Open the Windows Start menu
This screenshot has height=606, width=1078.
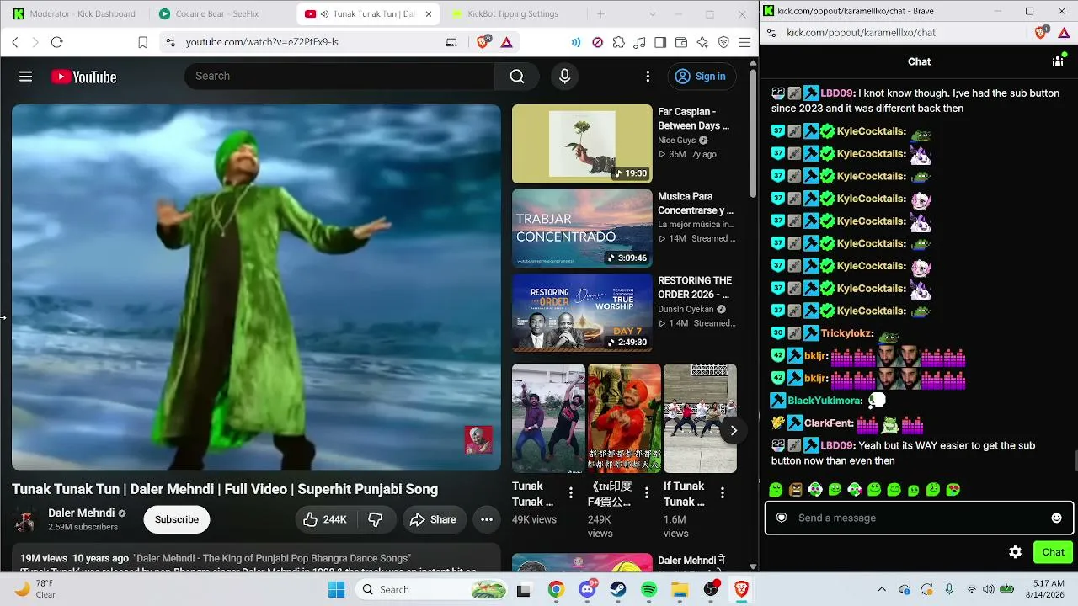(336, 589)
